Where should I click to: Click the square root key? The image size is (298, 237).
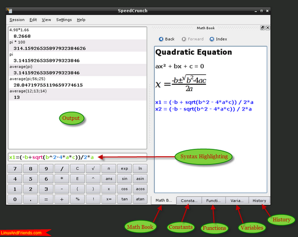click(x=93, y=168)
